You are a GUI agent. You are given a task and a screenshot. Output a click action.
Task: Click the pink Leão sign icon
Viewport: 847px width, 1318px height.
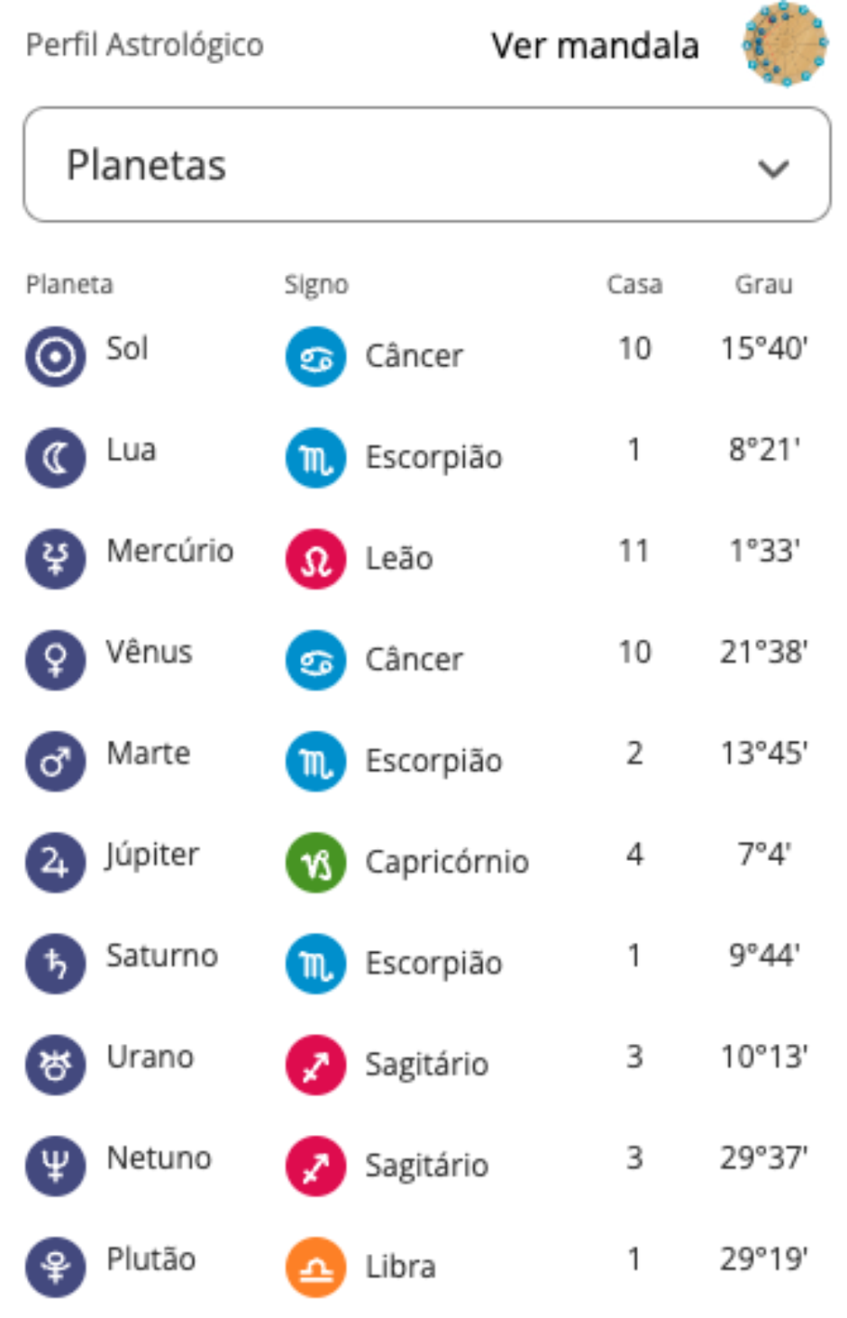pos(315,559)
